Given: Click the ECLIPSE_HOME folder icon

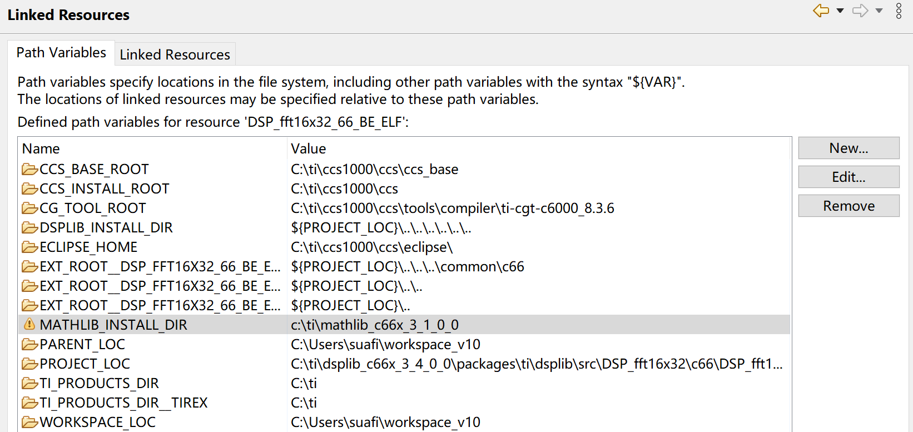Looking at the screenshot, I should click(30, 247).
